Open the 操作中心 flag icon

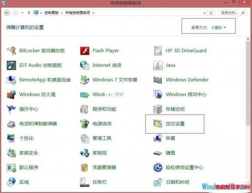(11, 109)
